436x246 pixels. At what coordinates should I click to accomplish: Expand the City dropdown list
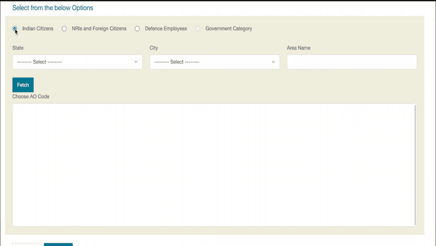[214, 62]
